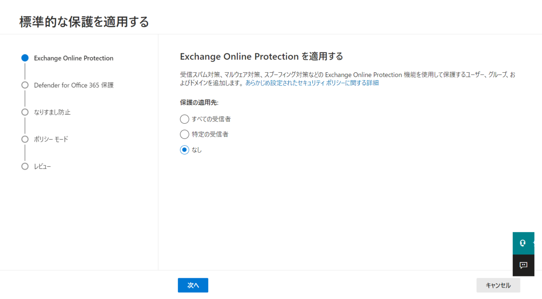Image resolution: width=542 pixels, height=299 pixels.
Task: Go to Defender for Office 365 保護 step
Action: [x=74, y=85]
